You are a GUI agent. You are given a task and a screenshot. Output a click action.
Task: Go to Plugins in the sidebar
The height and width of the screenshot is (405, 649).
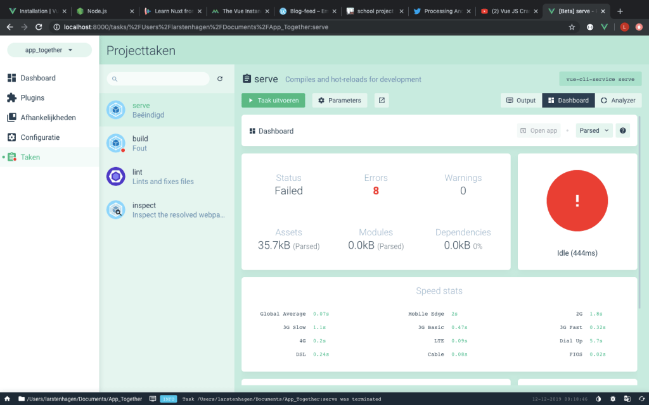click(x=32, y=98)
